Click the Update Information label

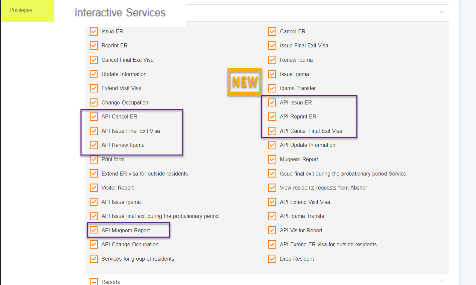pyautogui.click(x=124, y=74)
